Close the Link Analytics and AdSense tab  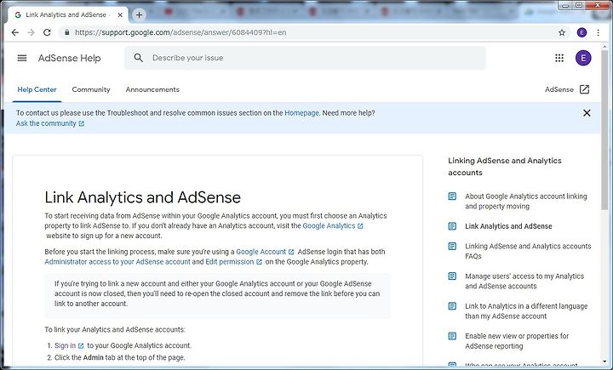tap(120, 14)
